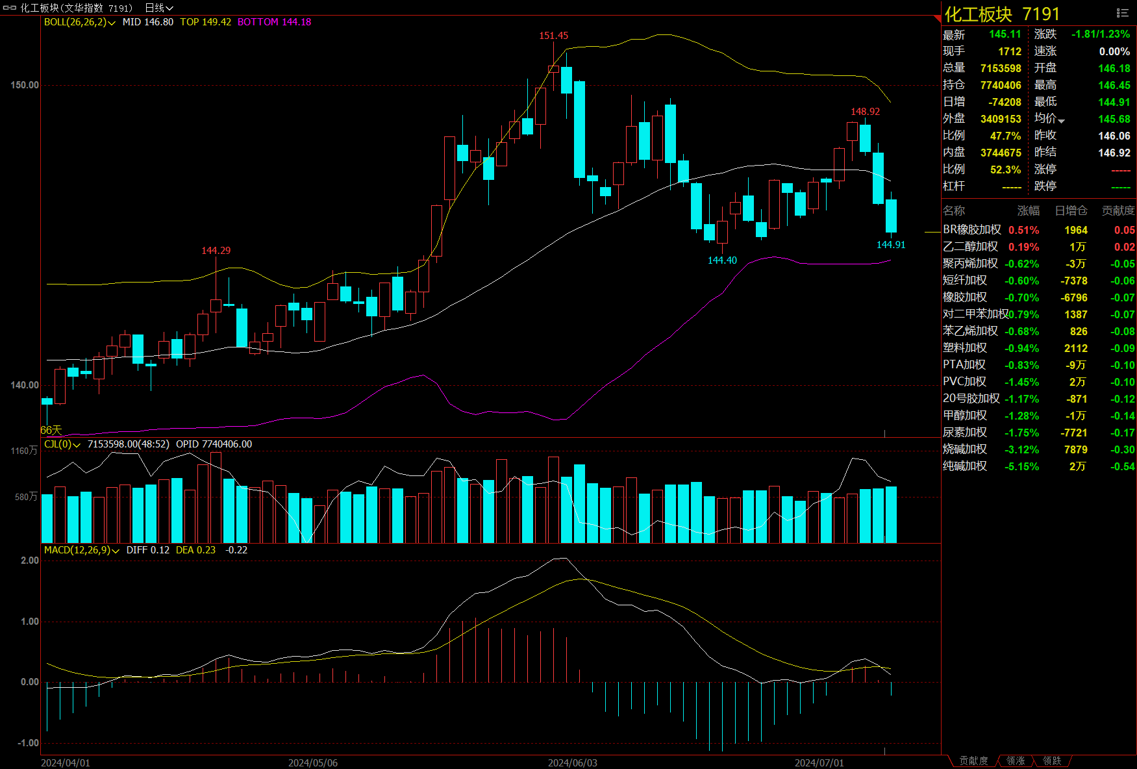Click the 外盘 value 3409153
This screenshot has height=769, width=1137.
1001,119
